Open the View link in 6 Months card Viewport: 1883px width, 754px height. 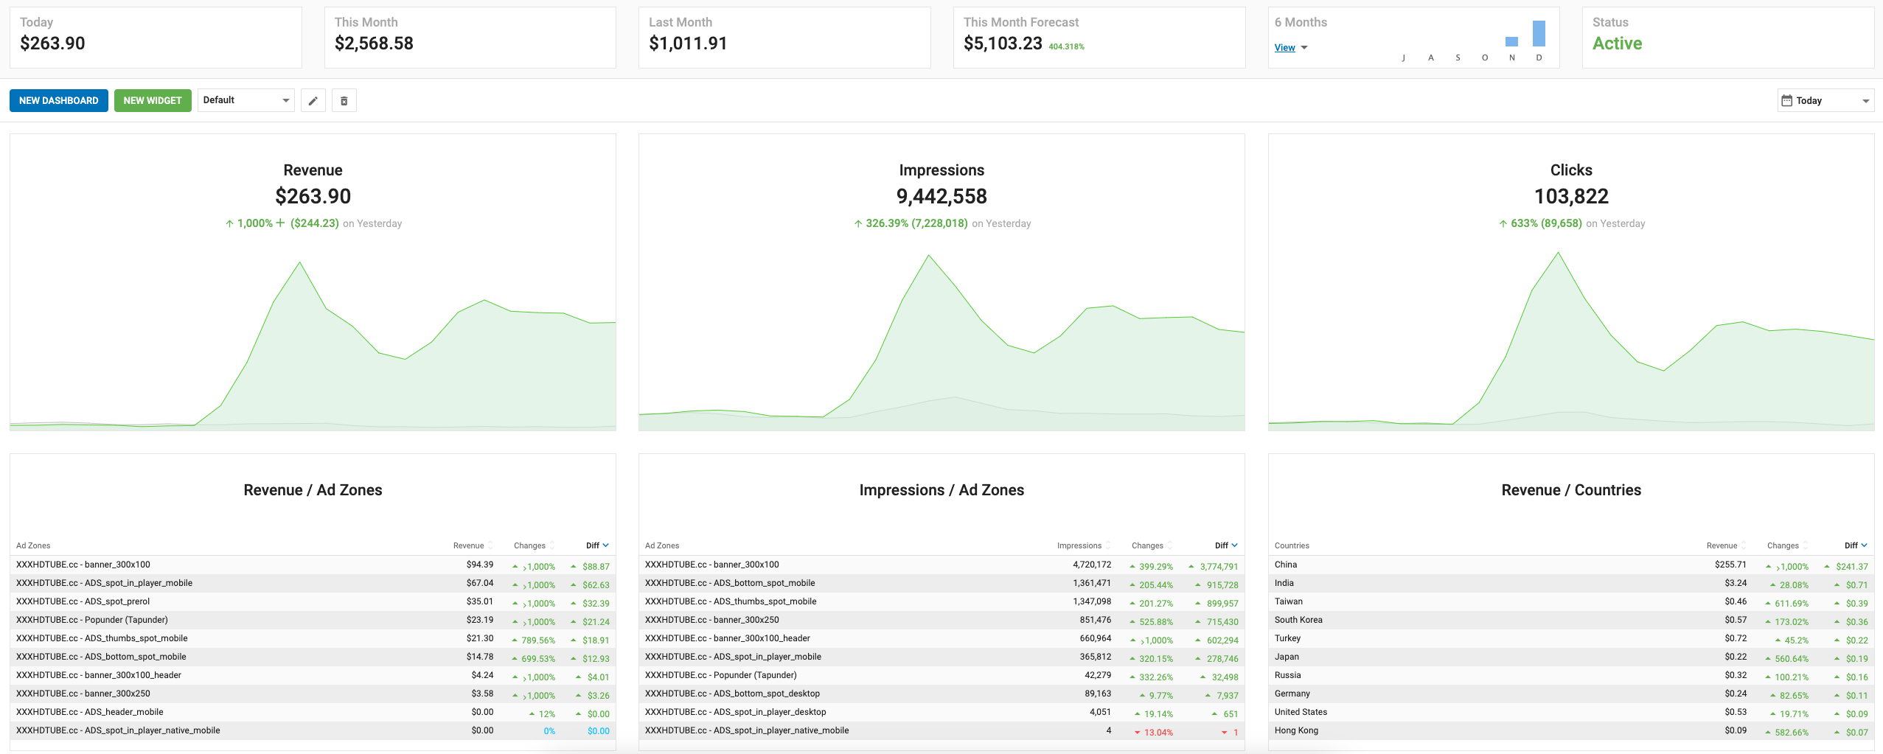[1284, 48]
